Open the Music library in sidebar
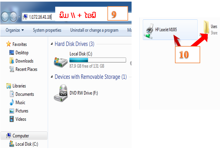The image size is (220, 151). click(x=20, y=103)
